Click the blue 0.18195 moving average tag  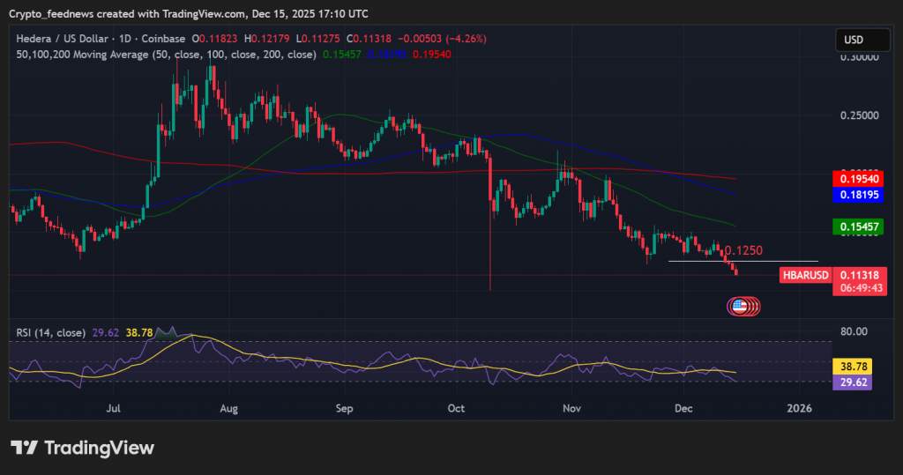tap(858, 195)
